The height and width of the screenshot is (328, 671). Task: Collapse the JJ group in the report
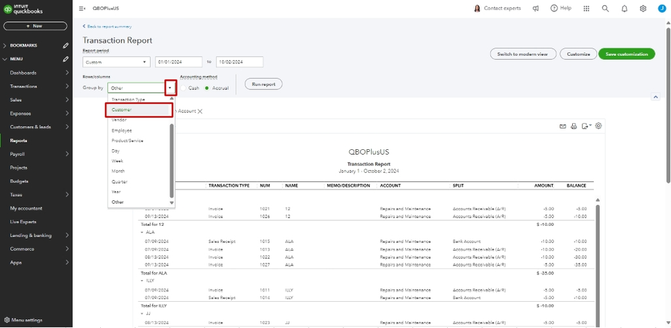[x=142, y=313]
